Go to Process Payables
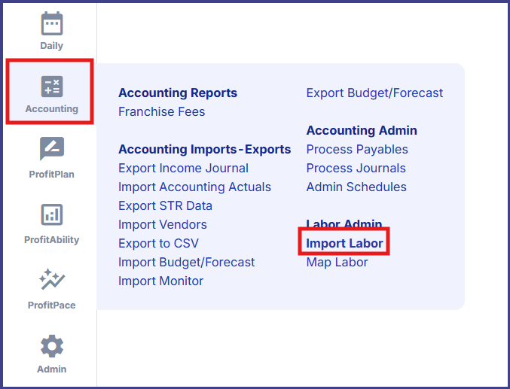The image size is (510, 389). coord(357,150)
